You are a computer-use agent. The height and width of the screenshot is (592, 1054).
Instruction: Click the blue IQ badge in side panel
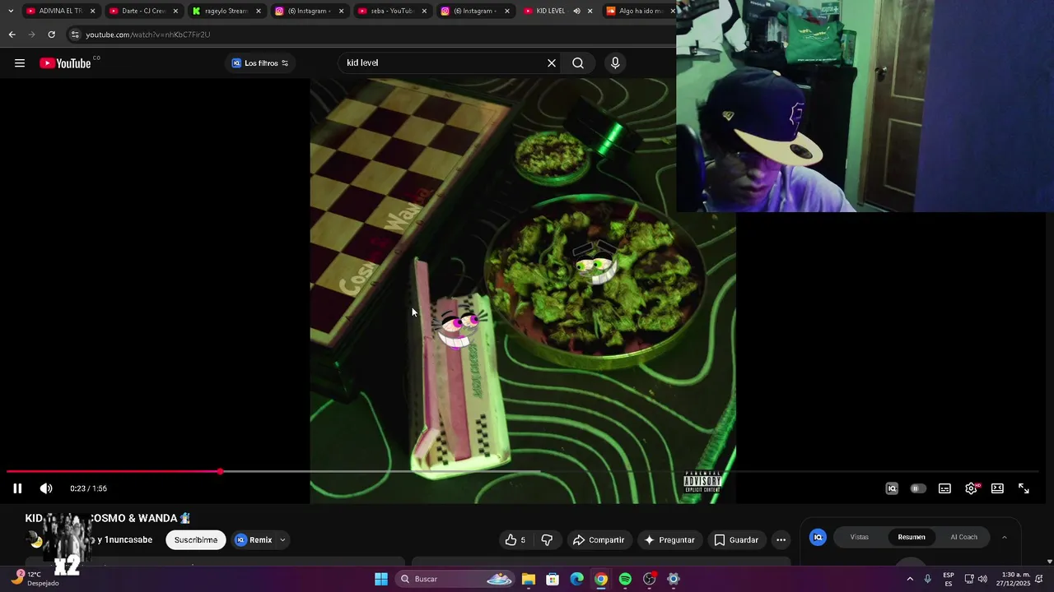pos(818,537)
